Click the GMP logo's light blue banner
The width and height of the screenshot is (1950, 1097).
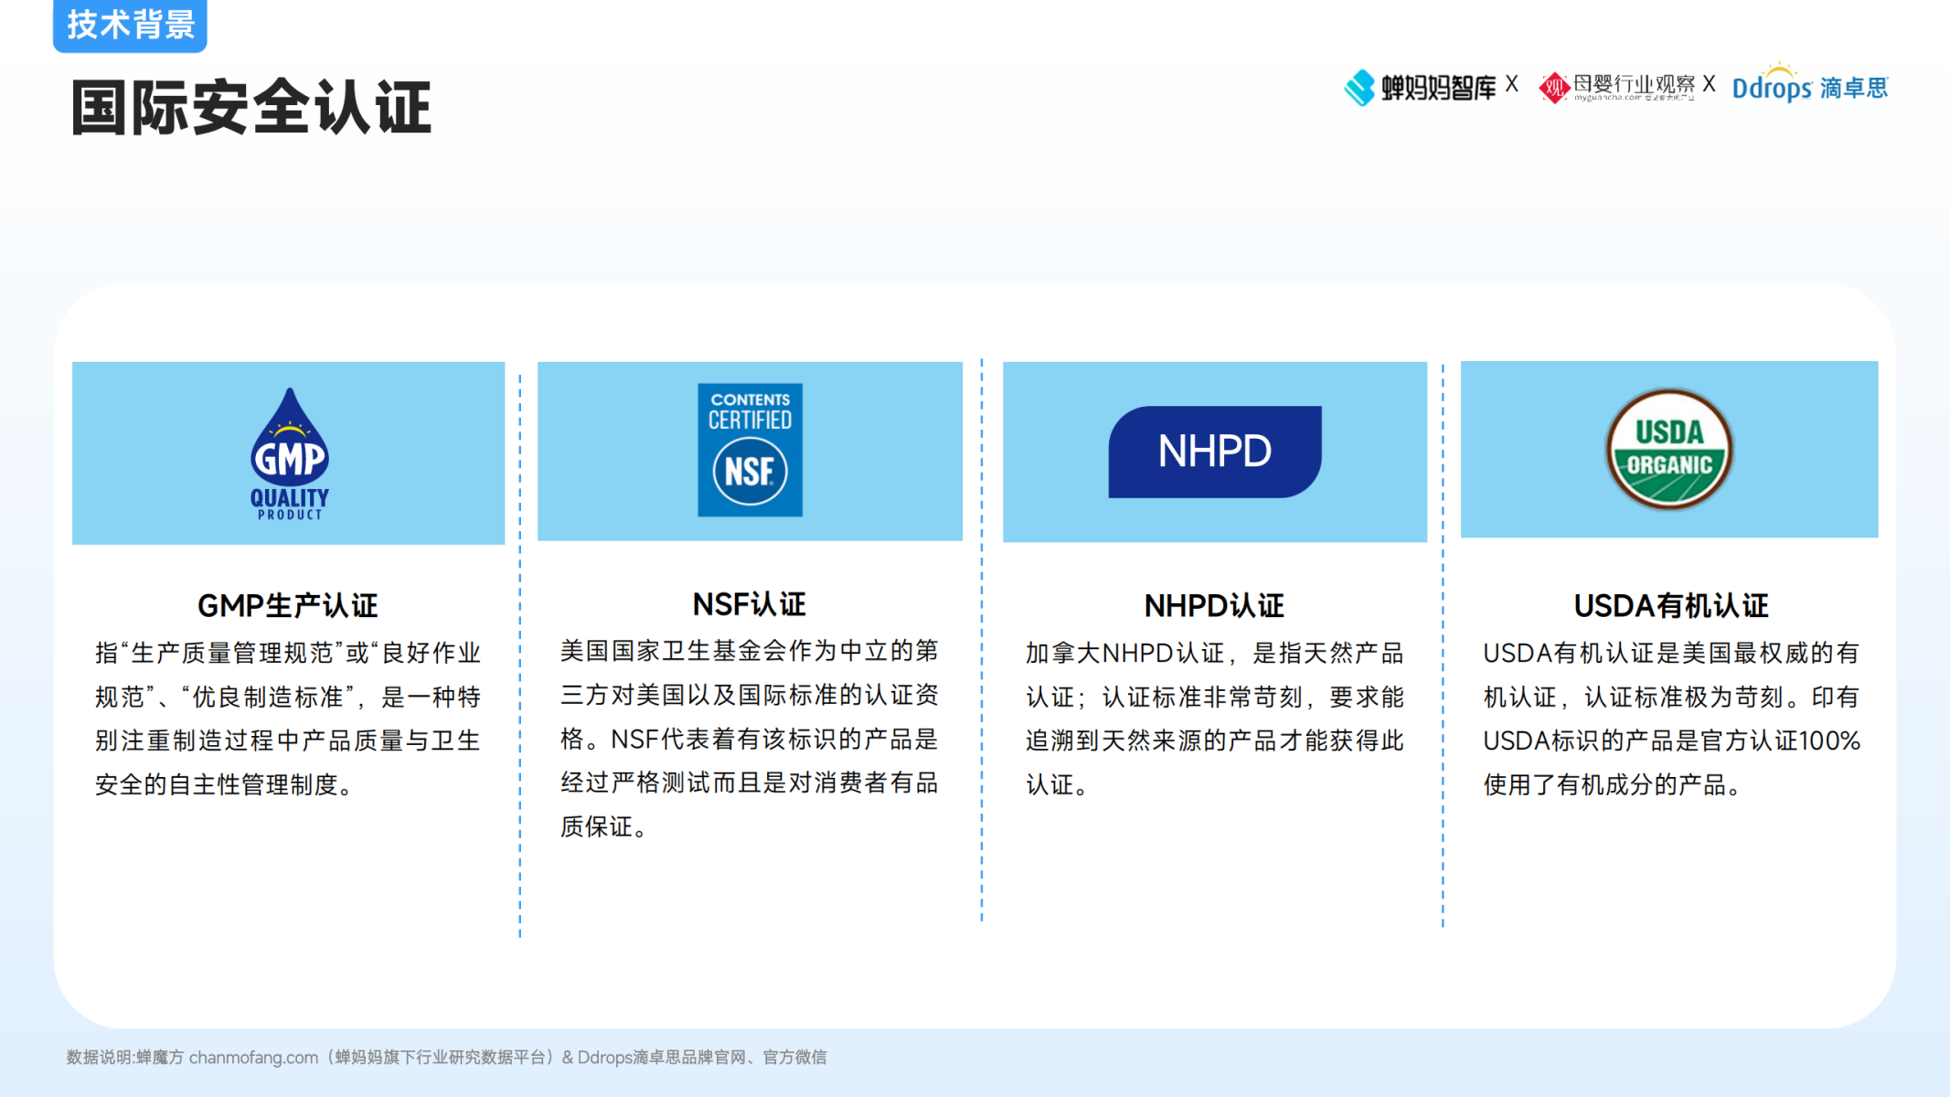coord(289,453)
